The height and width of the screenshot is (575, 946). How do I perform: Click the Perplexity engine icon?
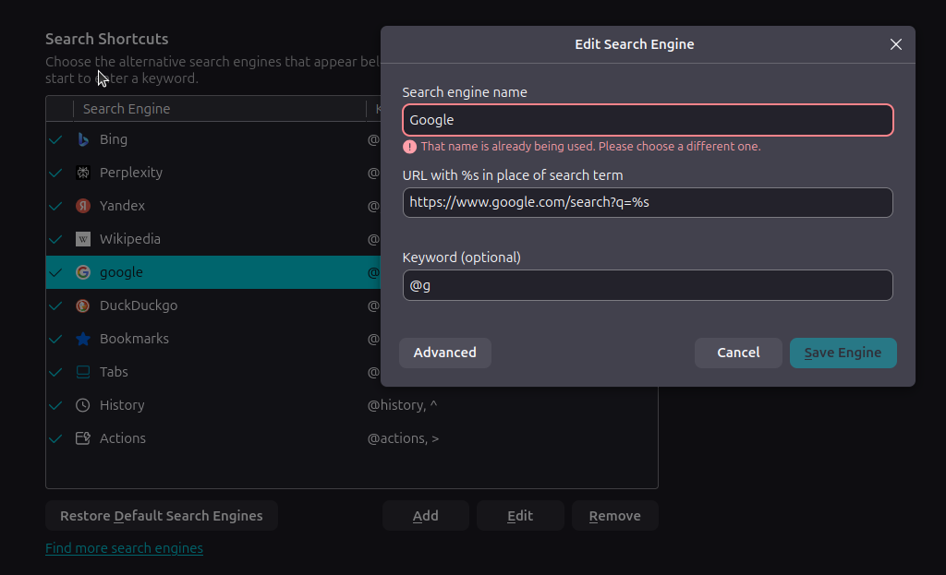(x=83, y=173)
